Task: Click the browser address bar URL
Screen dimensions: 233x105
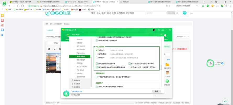Action: (x=71, y=6)
